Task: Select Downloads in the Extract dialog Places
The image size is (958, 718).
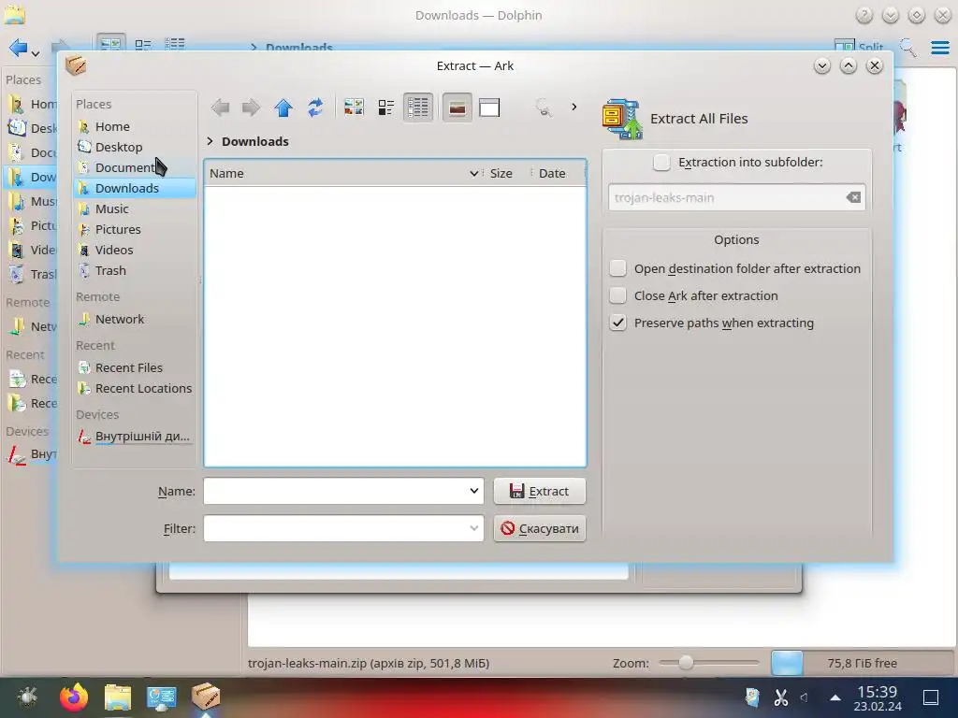Action: 135,188
